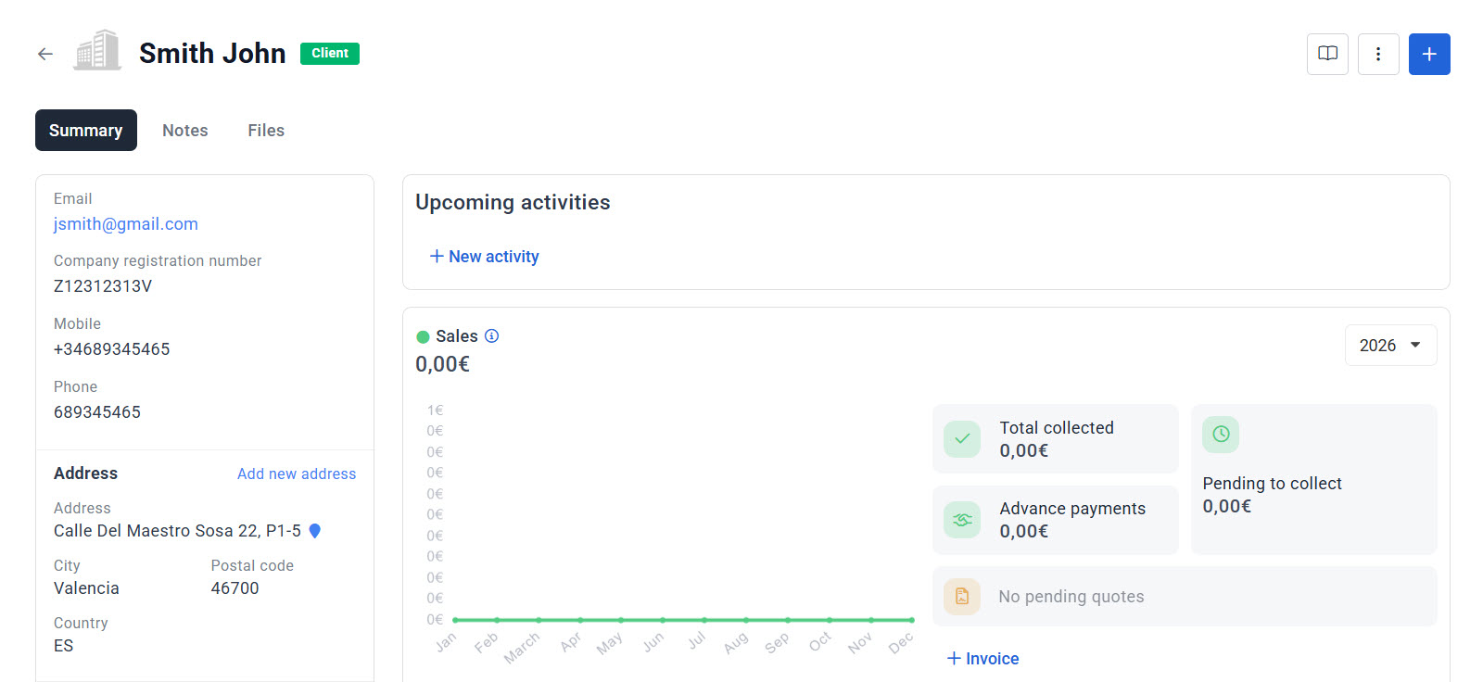
Task: Click the address map pin icon
Action: coord(315,531)
